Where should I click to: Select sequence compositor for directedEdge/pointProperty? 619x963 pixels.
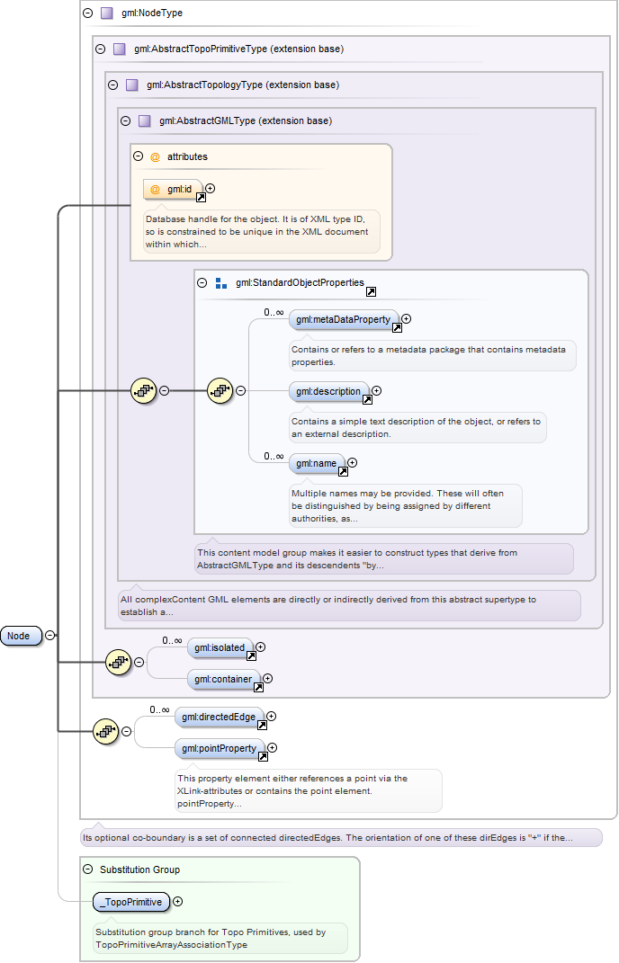click(106, 731)
